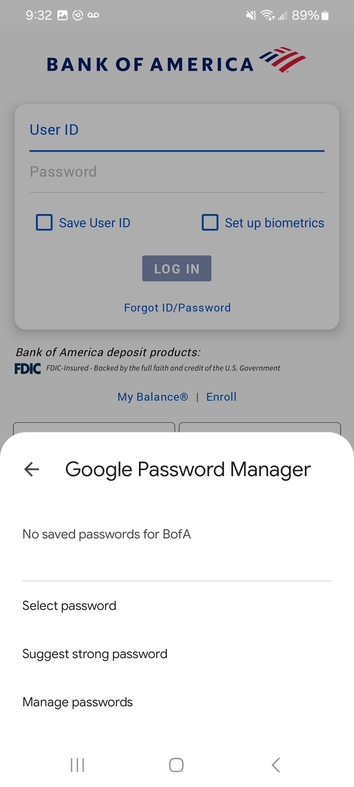Enable the Set up biometrics checkbox
Image resolution: width=354 pixels, height=787 pixels.
click(210, 223)
